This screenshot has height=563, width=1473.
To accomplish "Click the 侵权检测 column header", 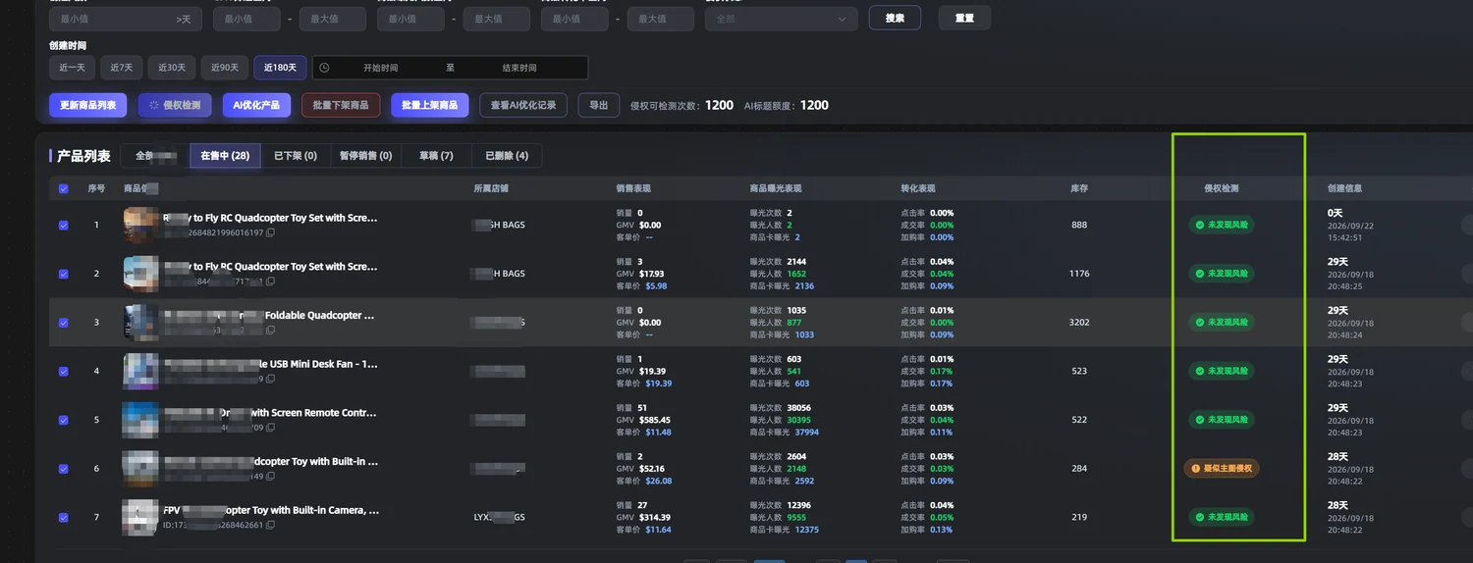I will (1222, 188).
